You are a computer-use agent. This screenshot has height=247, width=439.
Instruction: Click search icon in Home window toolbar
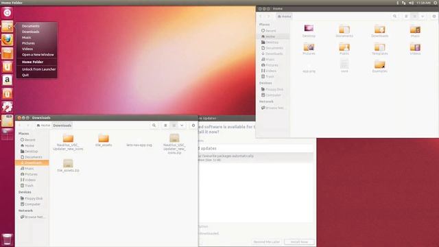(395, 16)
